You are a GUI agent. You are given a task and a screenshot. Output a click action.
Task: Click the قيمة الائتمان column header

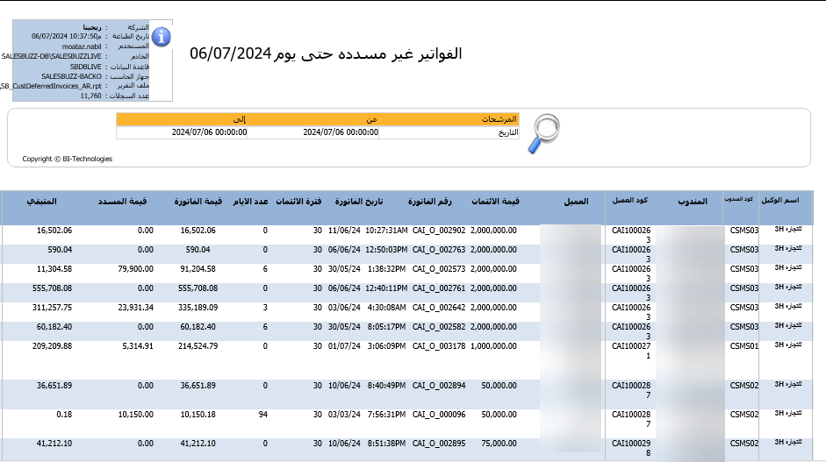pos(495,202)
